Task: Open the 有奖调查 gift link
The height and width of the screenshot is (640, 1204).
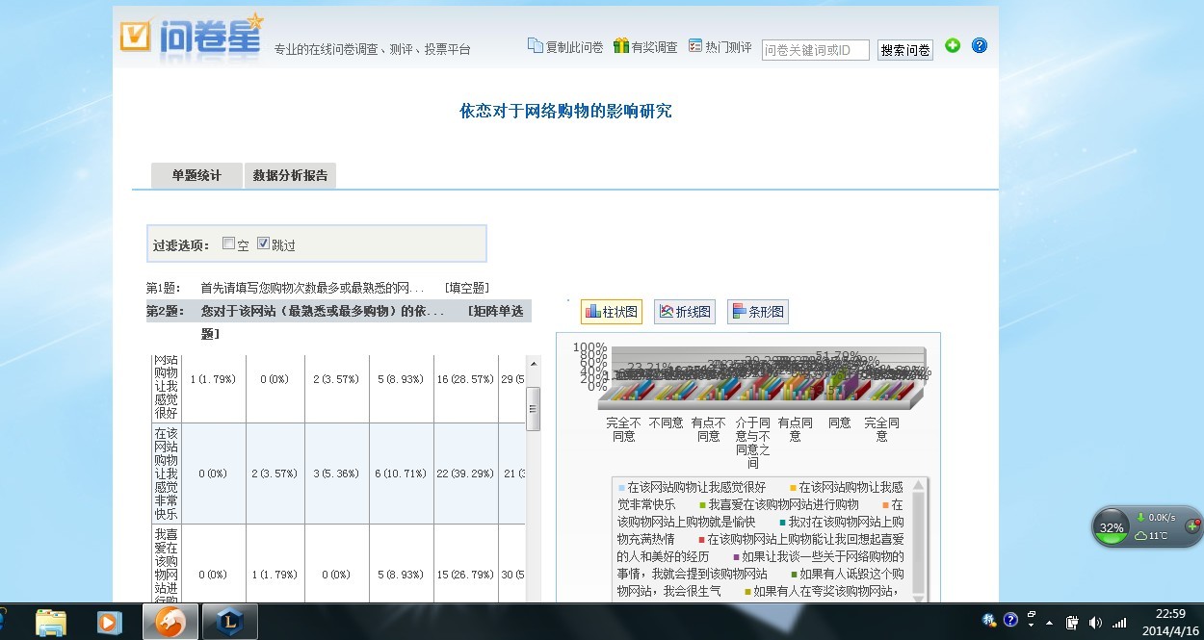Action: tap(645, 46)
